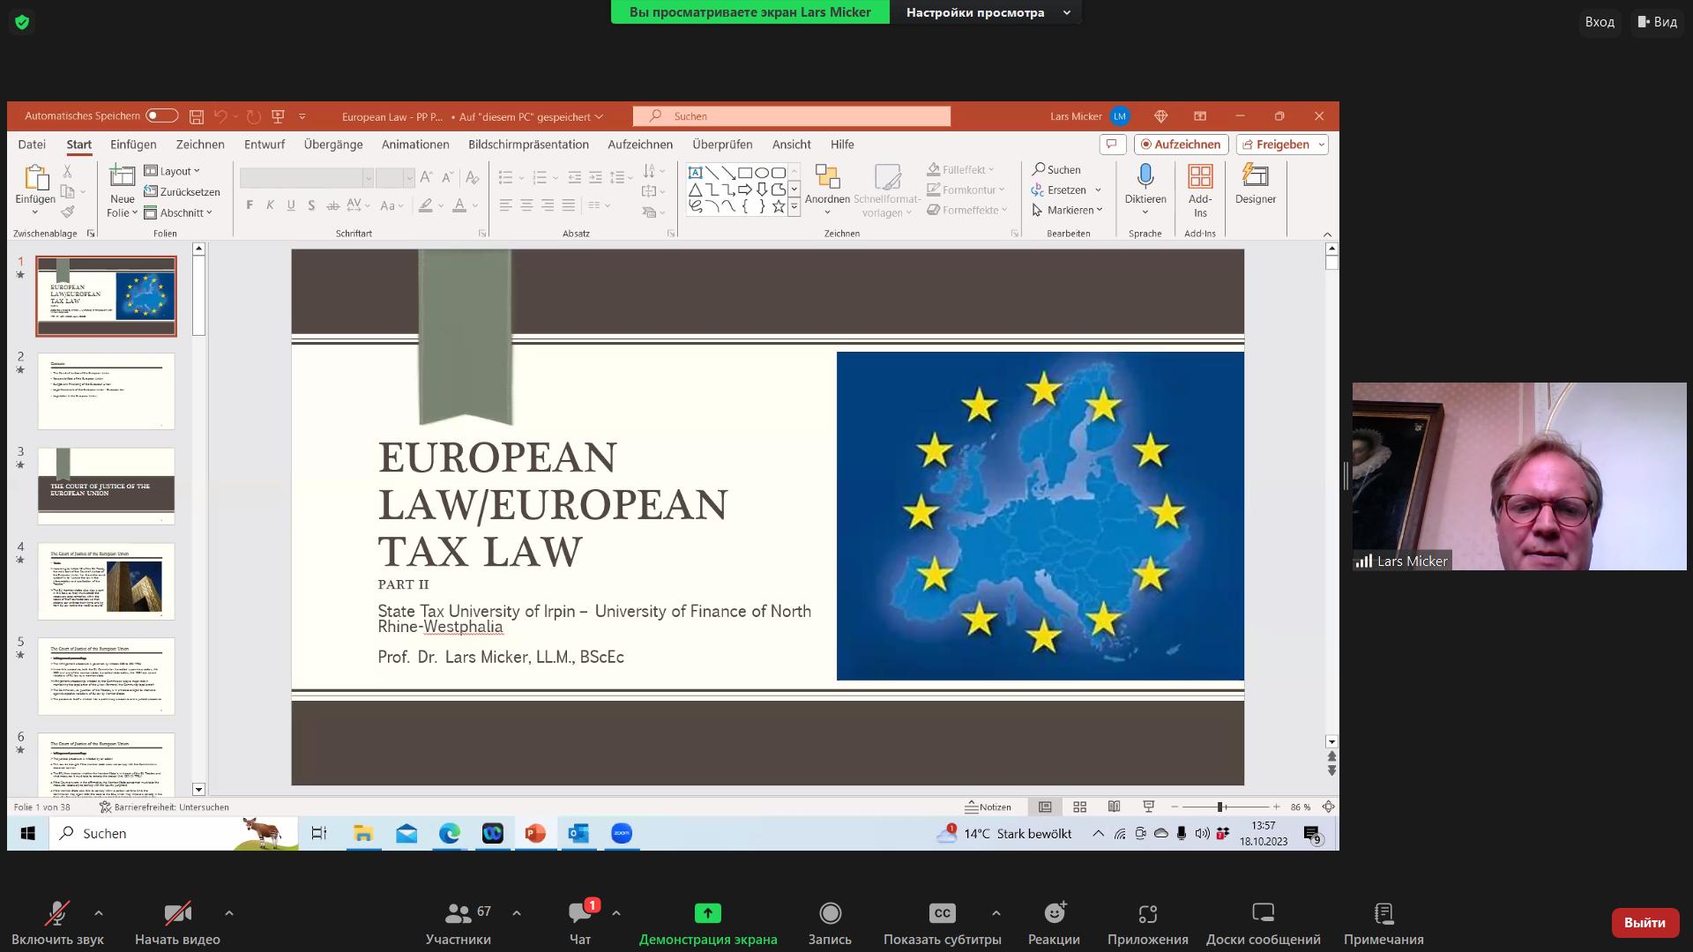Screen dimensions: 1693x952
Task: Toggle bold formatting F
Action: click(250, 205)
